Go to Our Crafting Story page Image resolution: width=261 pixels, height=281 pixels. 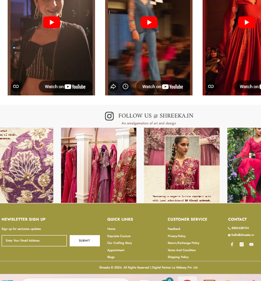pyautogui.click(x=119, y=243)
